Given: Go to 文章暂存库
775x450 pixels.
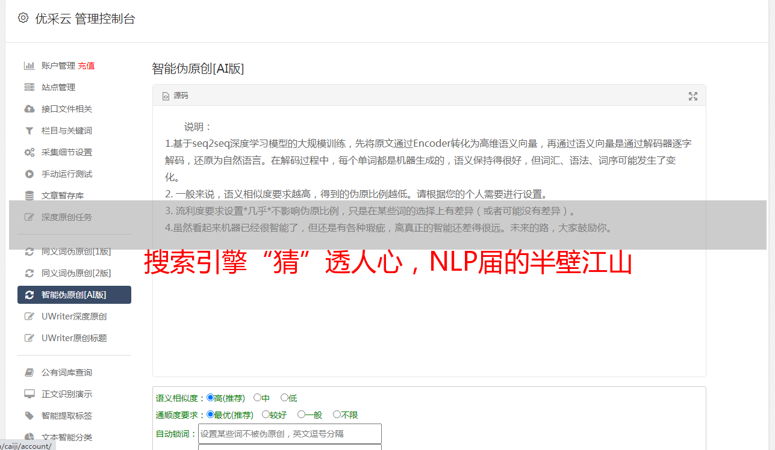Looking at the screenshot, I should (63, 196).
